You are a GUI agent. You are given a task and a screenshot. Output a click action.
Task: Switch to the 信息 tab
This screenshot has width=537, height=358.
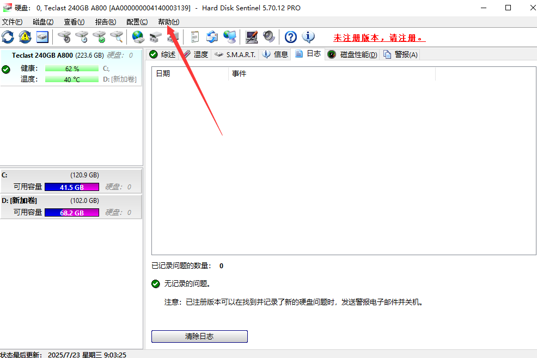tap(276, 54)
